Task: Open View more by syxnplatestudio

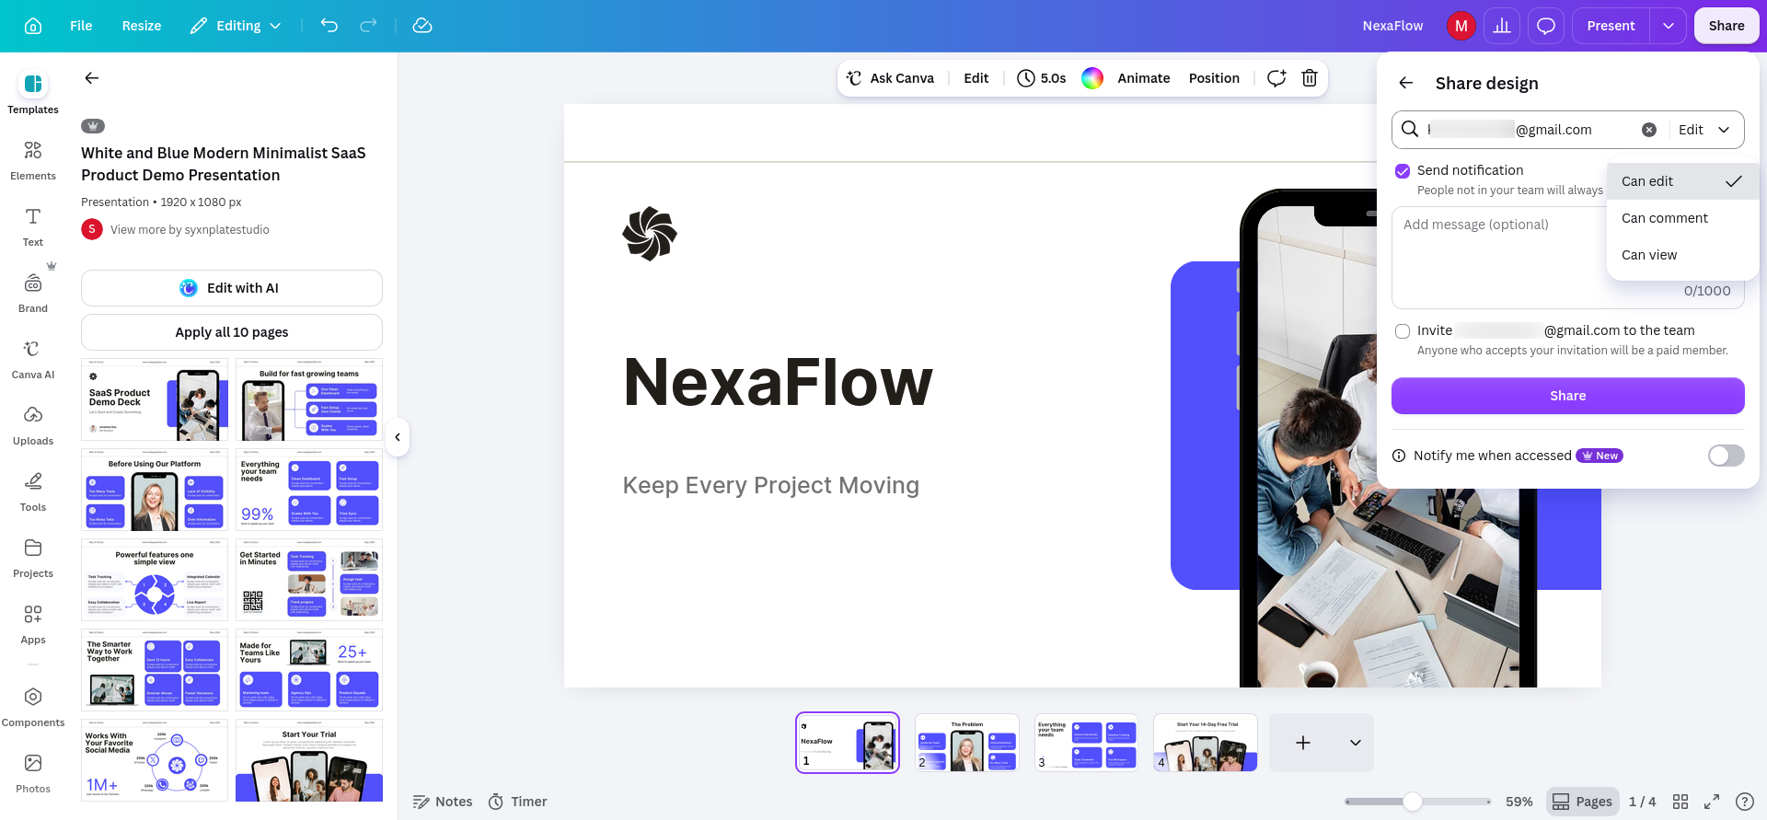Action: pos(190,230)
